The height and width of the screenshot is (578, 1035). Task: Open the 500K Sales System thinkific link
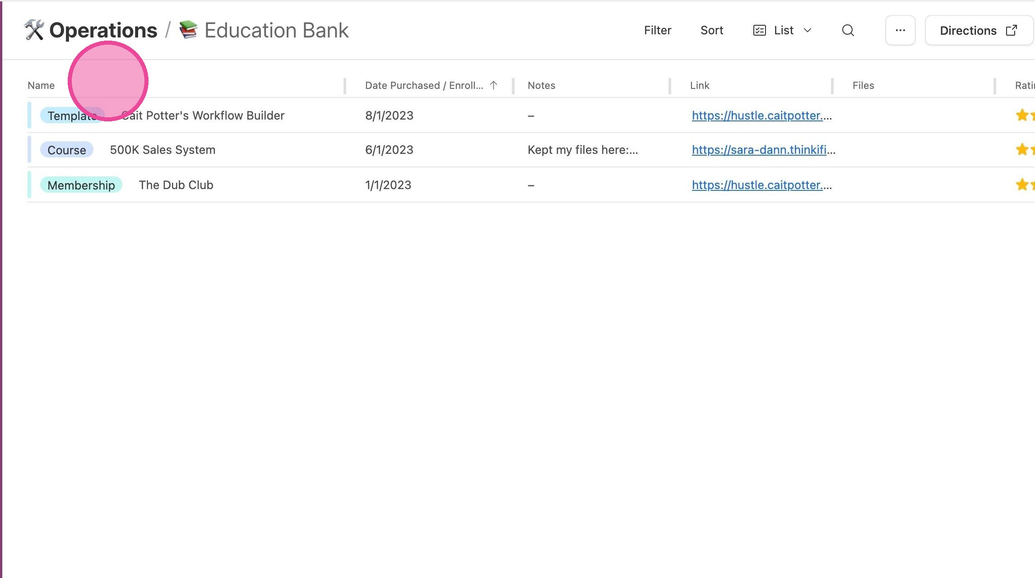tap(763, 150)
